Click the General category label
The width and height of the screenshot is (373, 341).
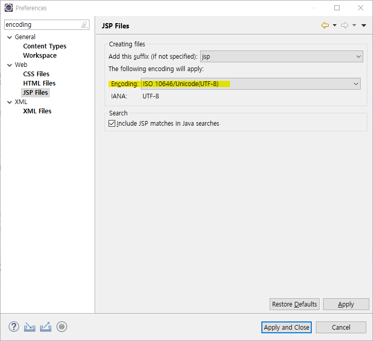coord(25,37)
